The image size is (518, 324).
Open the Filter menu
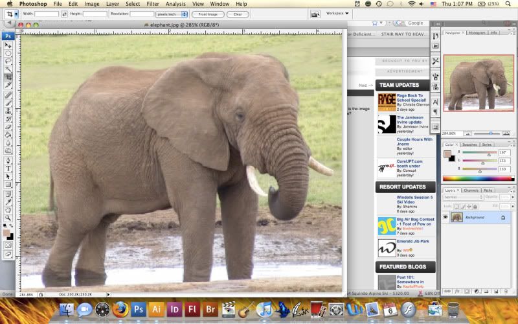(153, 4)
